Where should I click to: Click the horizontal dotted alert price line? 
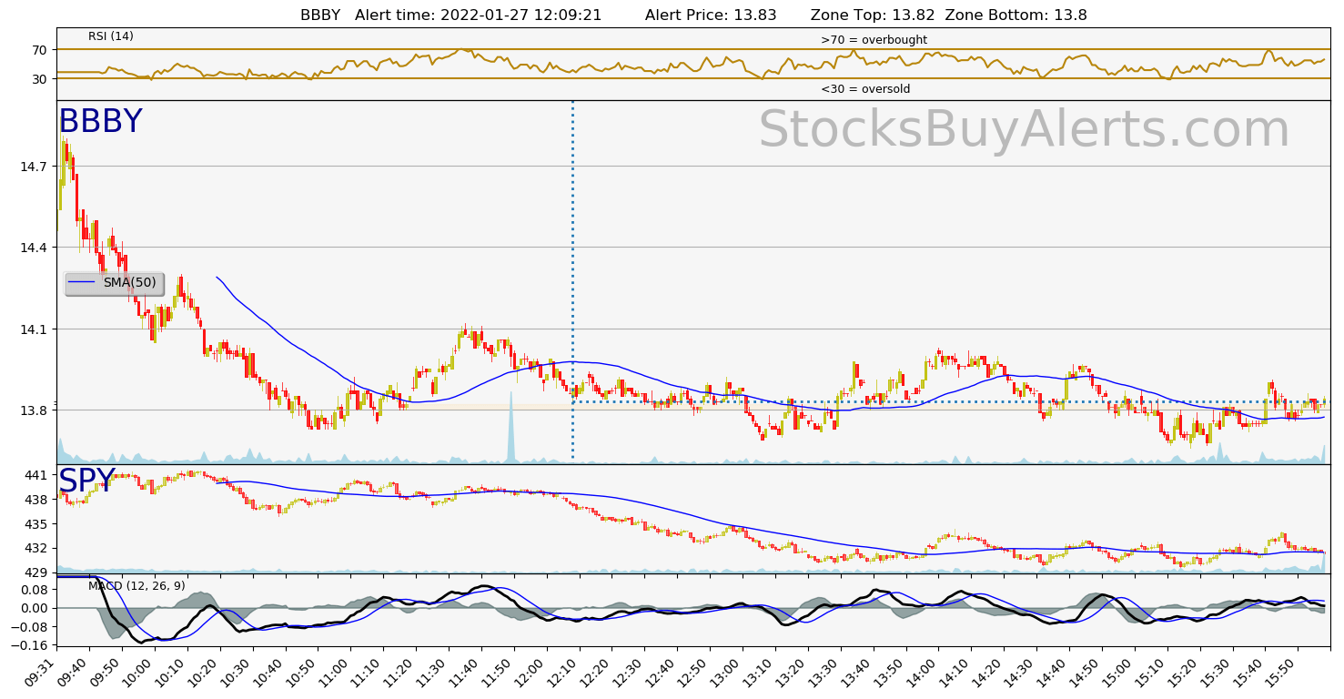pyautogui.click(x=949, y=401)
